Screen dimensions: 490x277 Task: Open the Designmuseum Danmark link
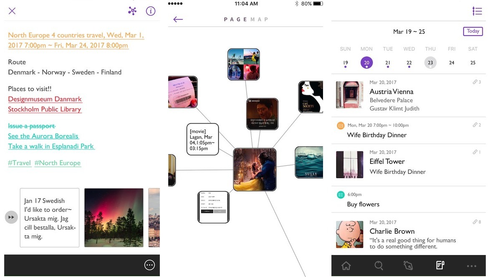45,99
